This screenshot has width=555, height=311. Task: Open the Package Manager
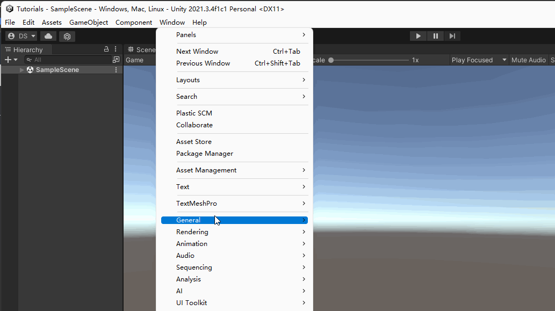234,154
